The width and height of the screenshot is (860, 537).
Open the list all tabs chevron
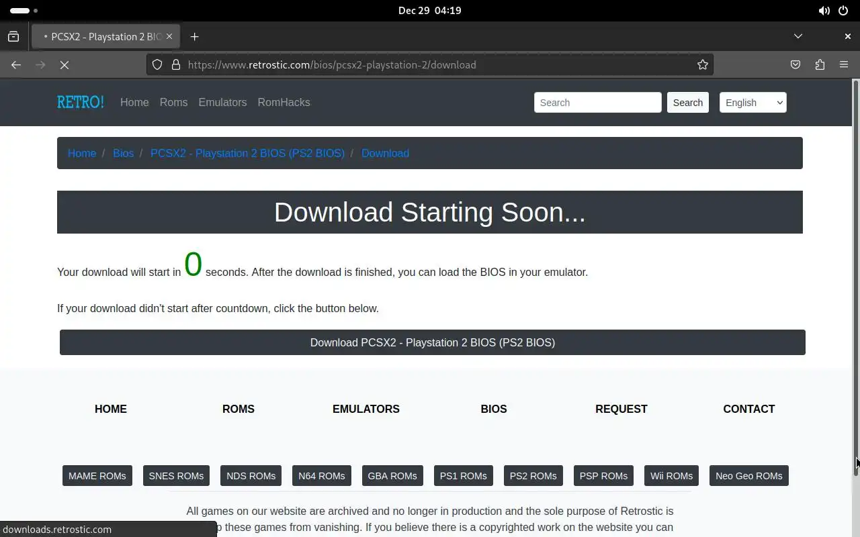[x=798, y=36]
